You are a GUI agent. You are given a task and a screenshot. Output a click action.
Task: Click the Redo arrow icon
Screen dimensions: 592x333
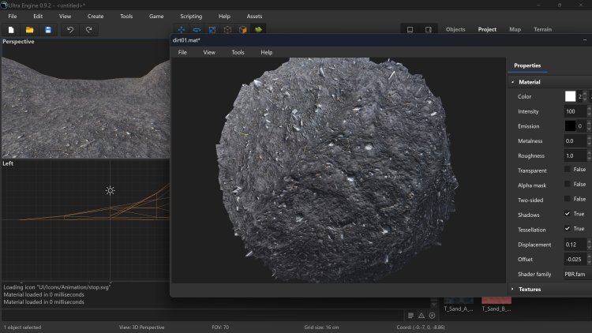(x=88, y=30)
